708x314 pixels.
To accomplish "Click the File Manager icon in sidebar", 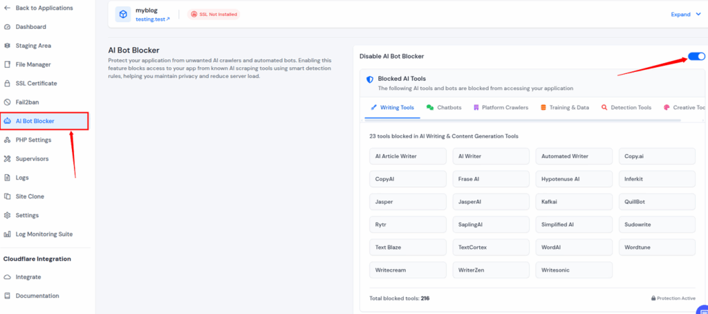I will pos(7,64).
